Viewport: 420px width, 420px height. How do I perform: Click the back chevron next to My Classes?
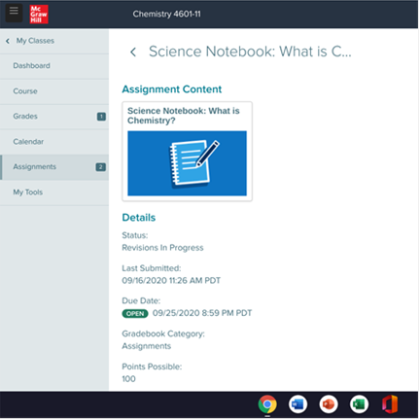point(8,41)
